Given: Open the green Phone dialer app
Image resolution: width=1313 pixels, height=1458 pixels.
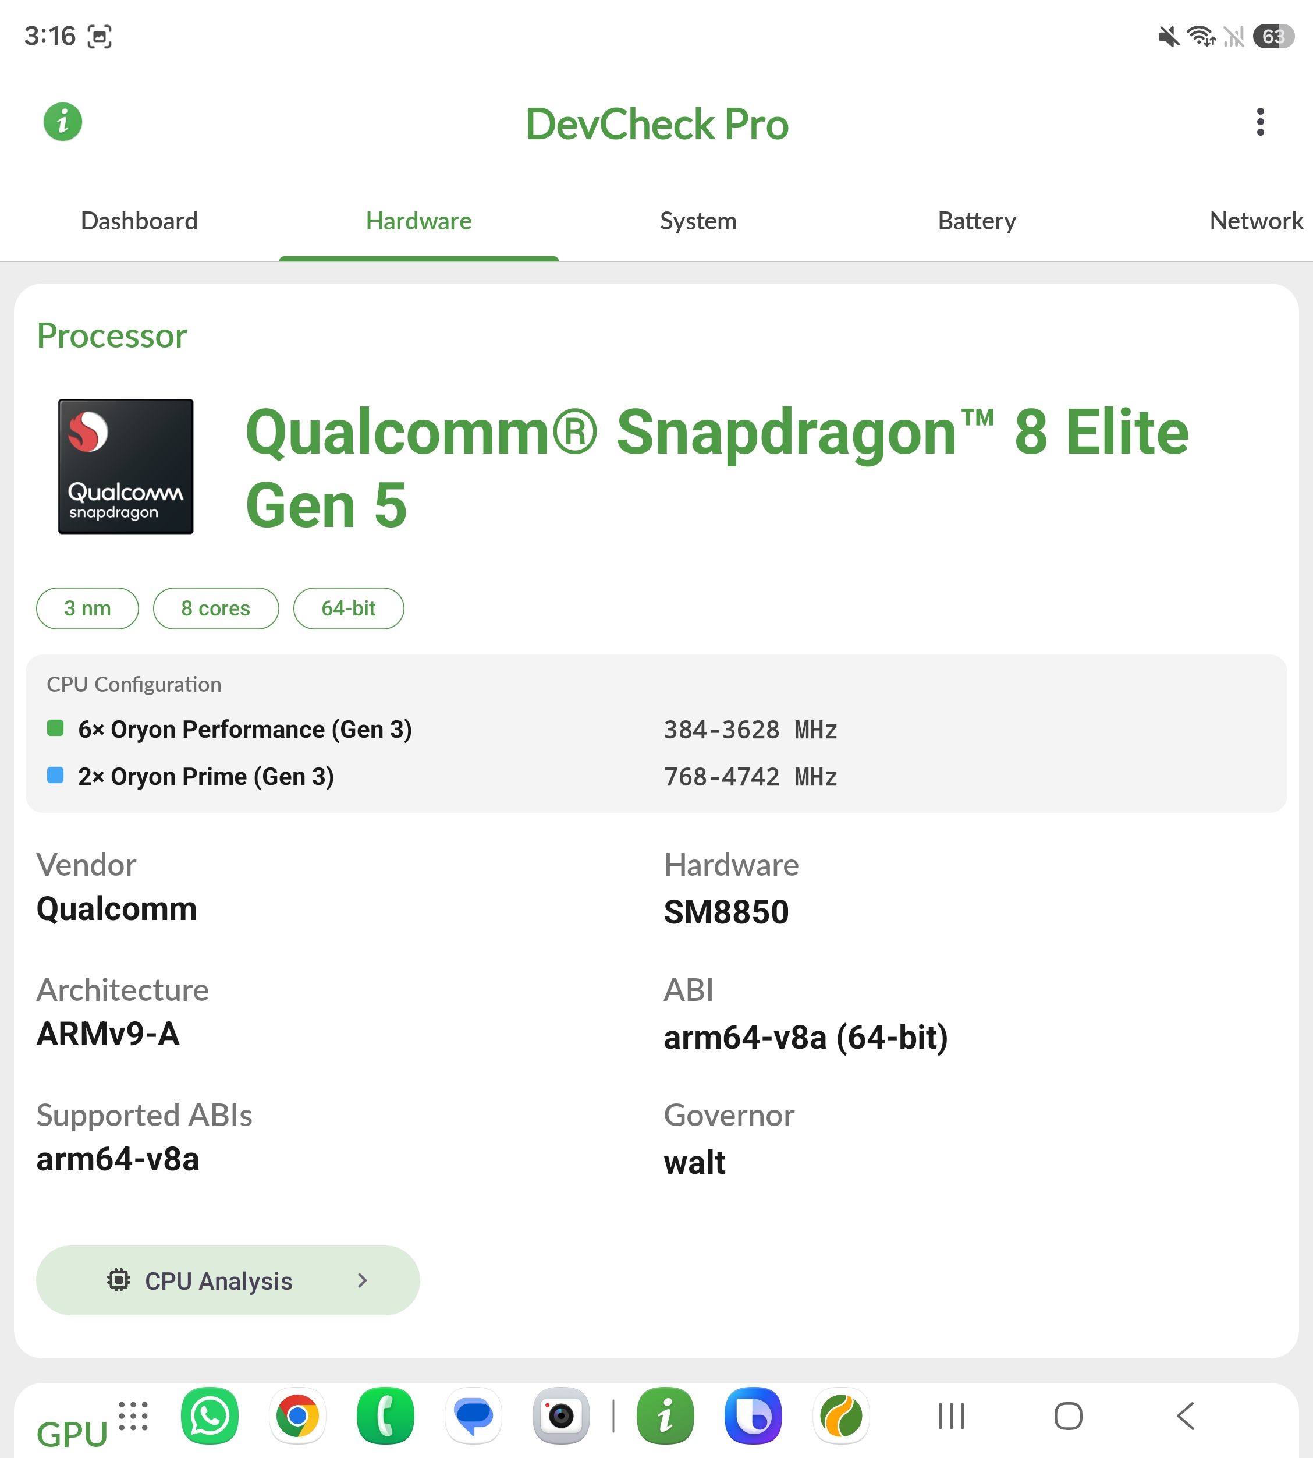Looking at the screenshot, I should [x=385, y=1415].
